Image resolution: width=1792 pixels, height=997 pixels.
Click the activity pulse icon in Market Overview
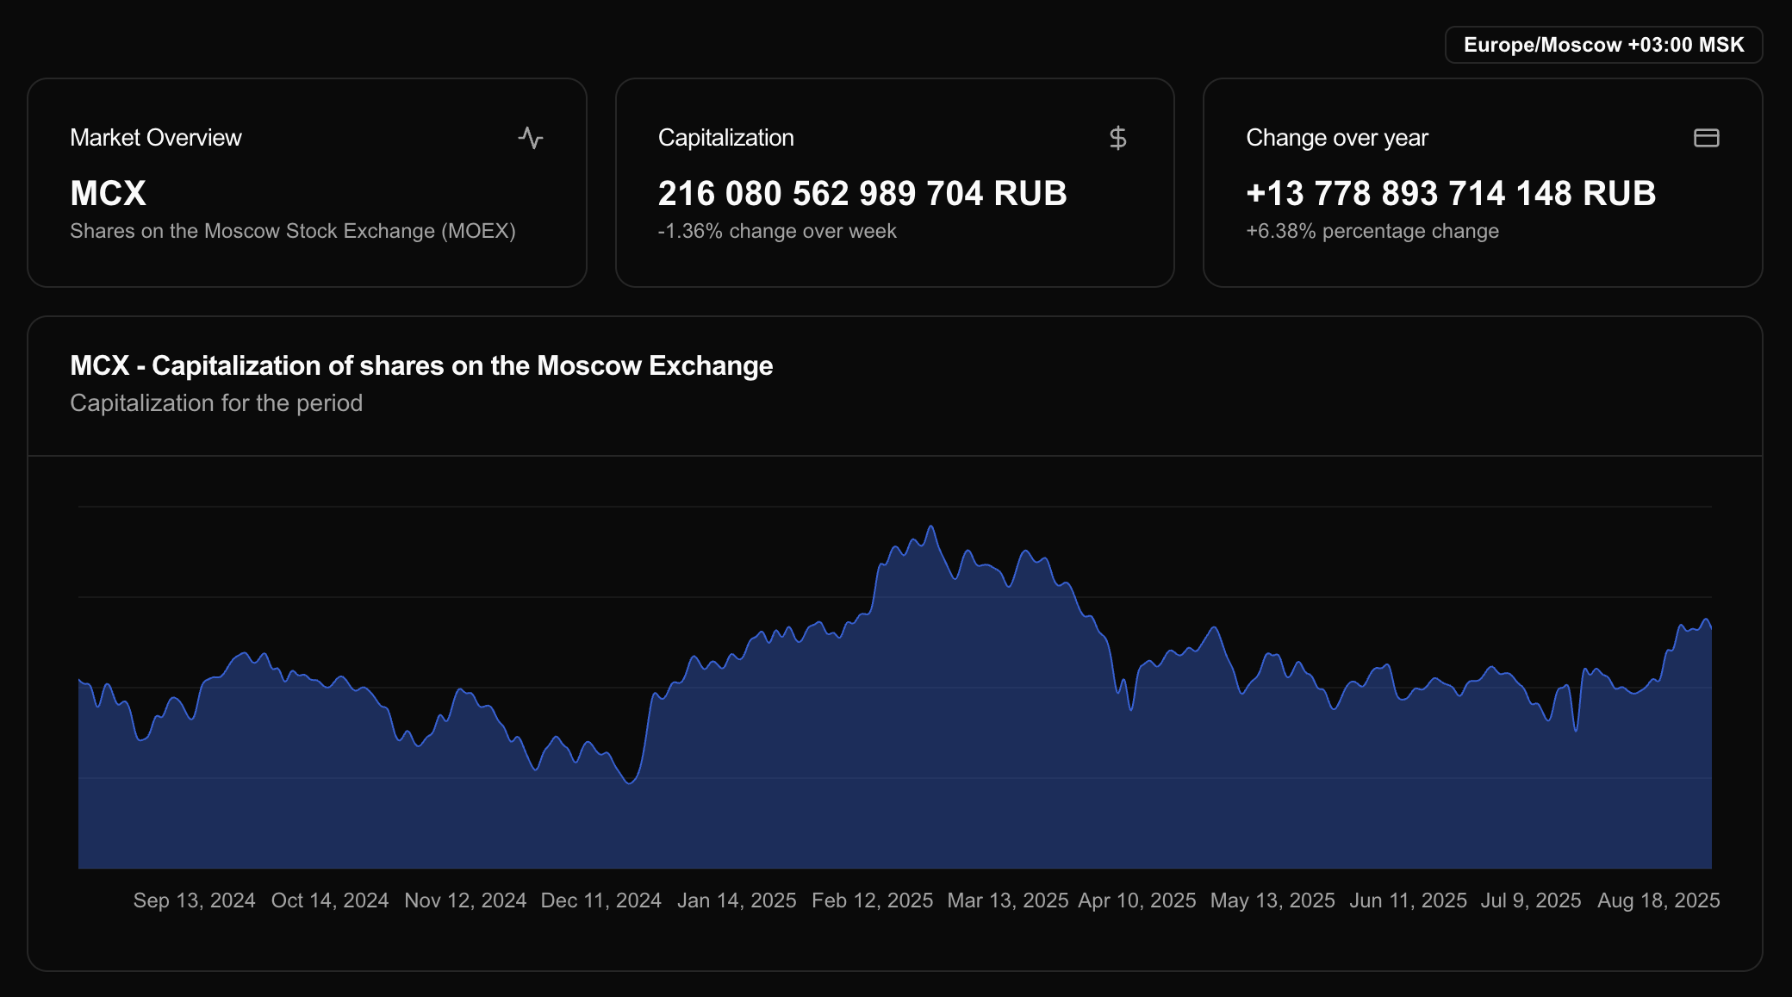coord(531,138)
